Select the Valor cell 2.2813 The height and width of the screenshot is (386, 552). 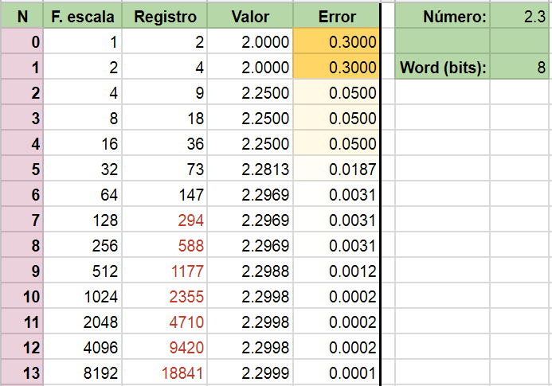click(250, 169)
